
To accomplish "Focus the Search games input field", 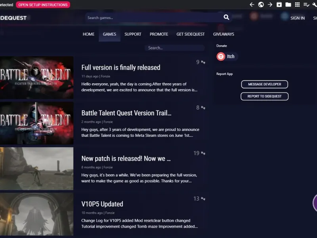I will pyautogui.click(x=155, y=17).
